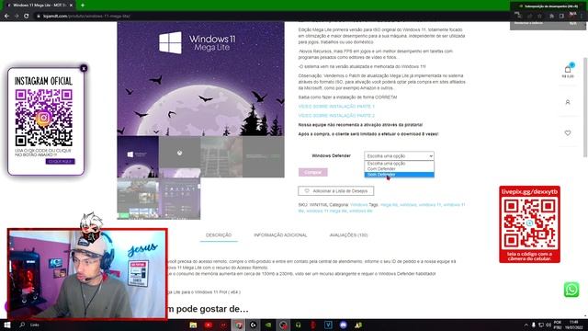
Task: Open the shopping cart icon
Action: tap(568, 70)
